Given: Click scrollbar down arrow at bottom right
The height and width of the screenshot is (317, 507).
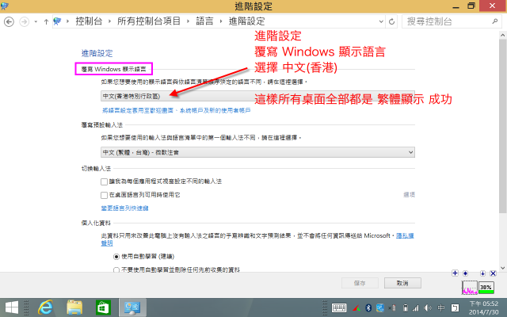Looking at the screenshot, I should click(502, 268).
